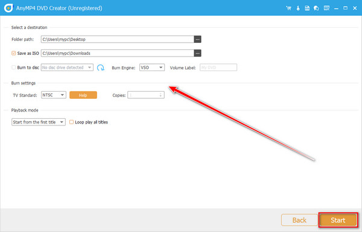362x232 pixels.
Task: Browse for the Folder path location
Action: (x=197, y=39)
